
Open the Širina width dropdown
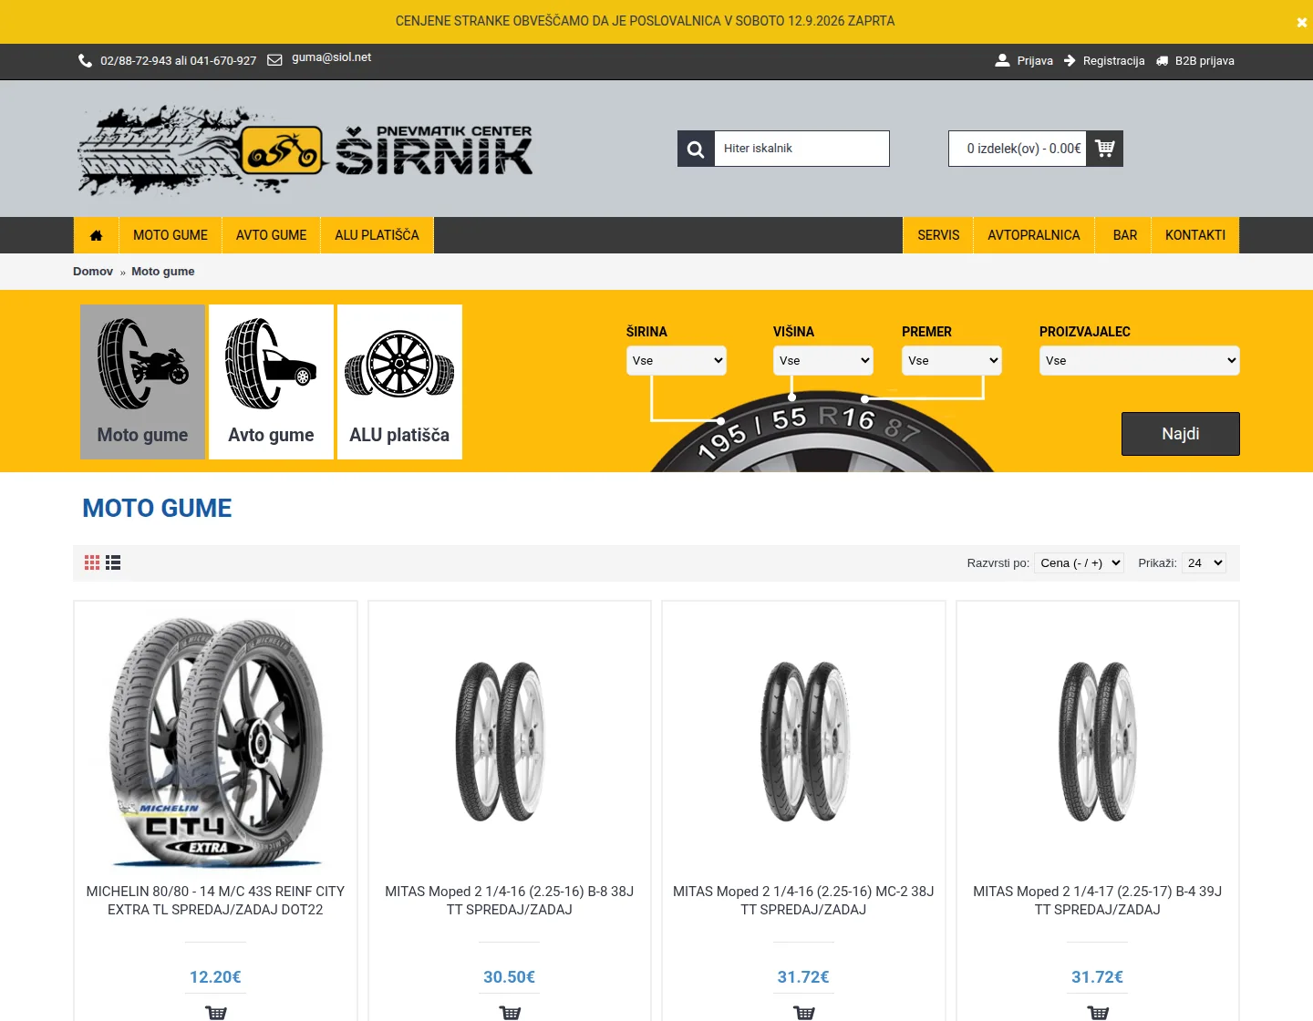pos(677,361)
